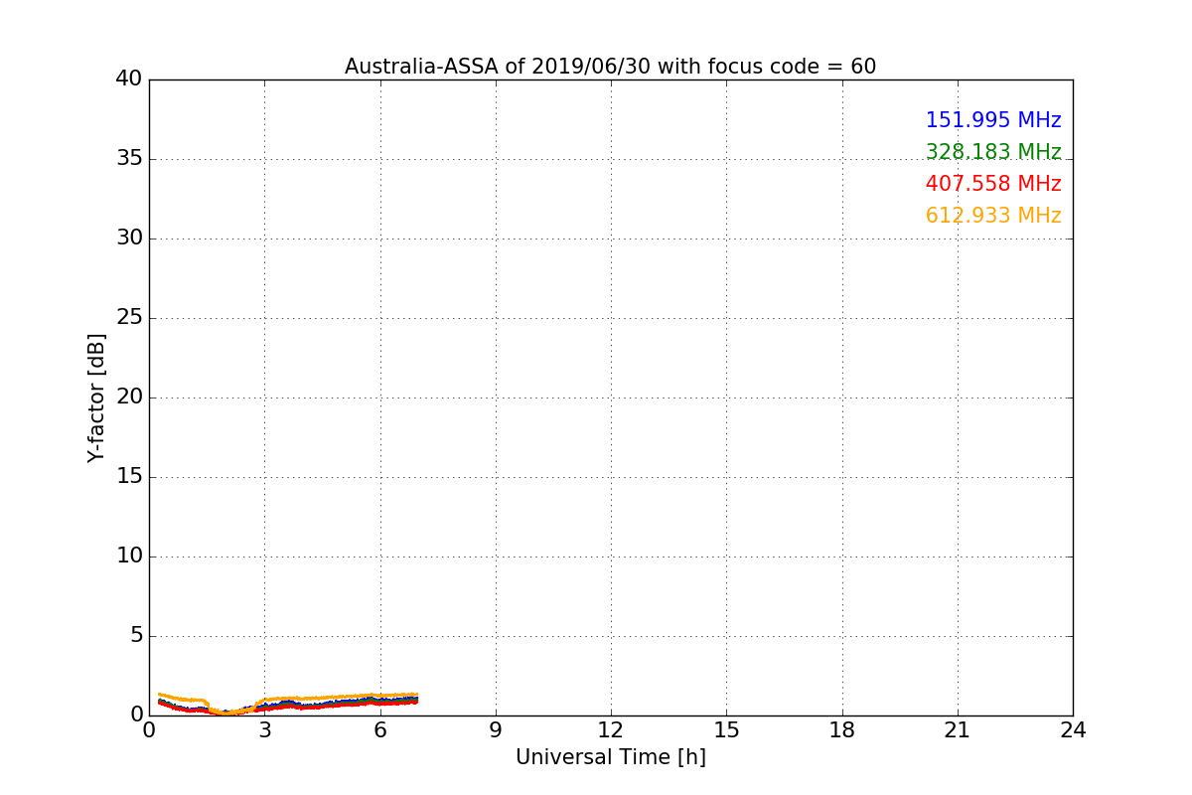This screenshot has height=795, width=1192.
Task: Click the Y-factor [dB] axis label
Action: click(x=96, y=397)
